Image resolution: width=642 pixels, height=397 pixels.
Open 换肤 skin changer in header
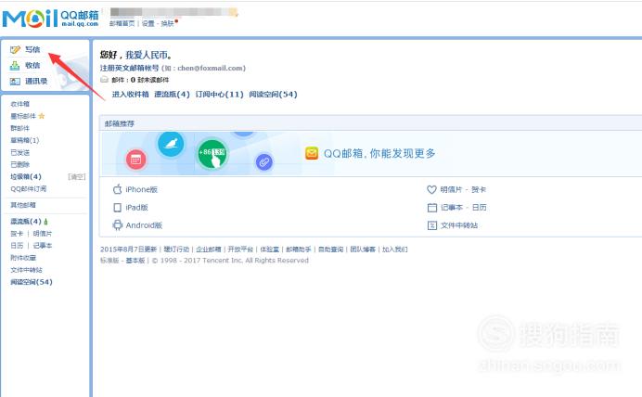(x=168, y=24)
